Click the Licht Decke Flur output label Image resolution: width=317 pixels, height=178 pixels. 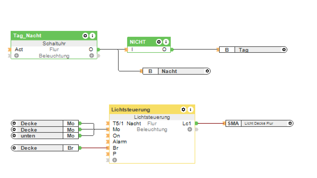click(259, 123)
